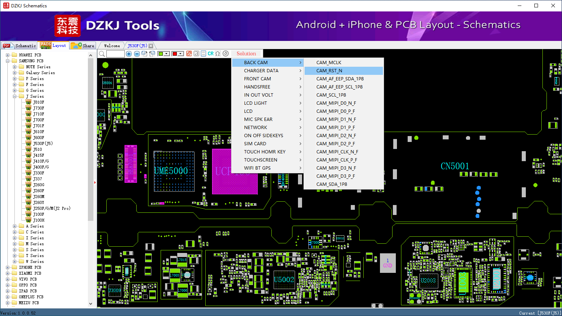Open the J415F layout file
Screen dimensions: 562x316
coord(38,155)
